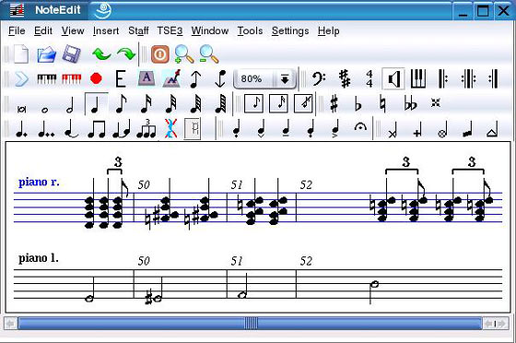This screenshot has width=516, height=343.
Task: Add a flat accidental
Action: coord(358,105)
